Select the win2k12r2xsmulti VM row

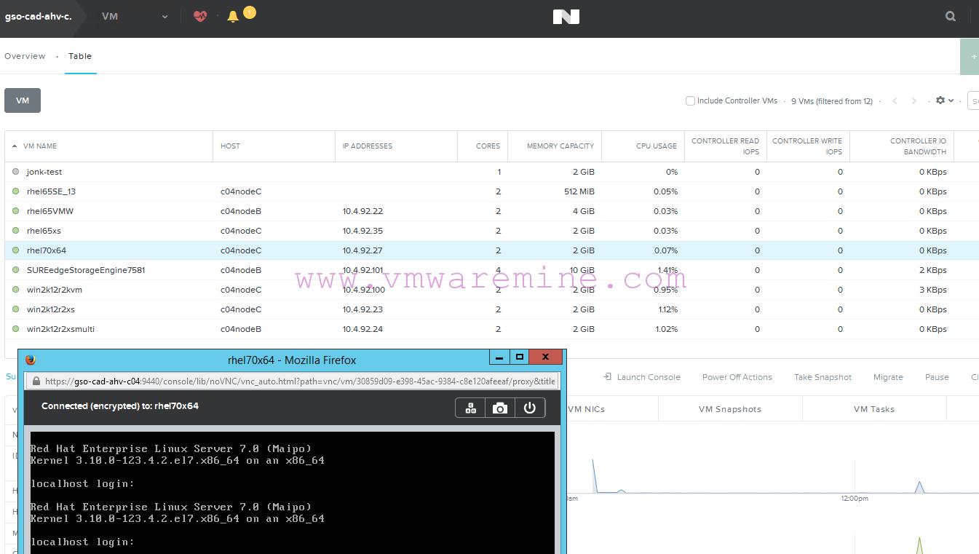pos(491,329)
